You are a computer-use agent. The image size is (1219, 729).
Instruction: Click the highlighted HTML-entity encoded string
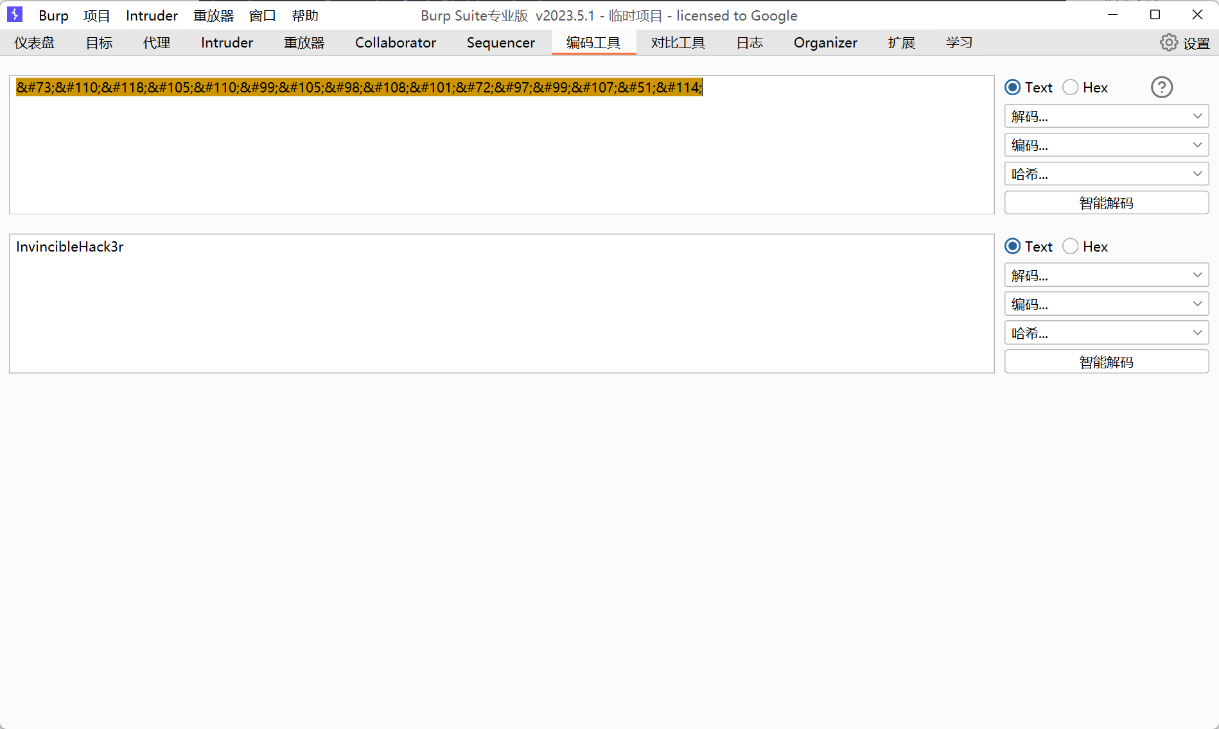pyautogui.click(x=360, y=87)
